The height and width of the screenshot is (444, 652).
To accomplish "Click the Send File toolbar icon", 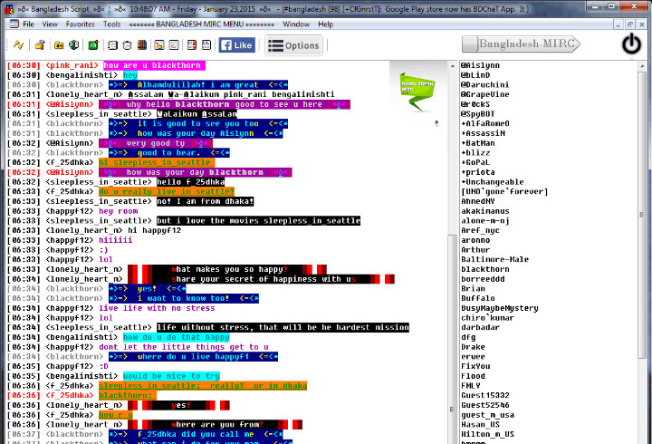I will click(159, 45).
